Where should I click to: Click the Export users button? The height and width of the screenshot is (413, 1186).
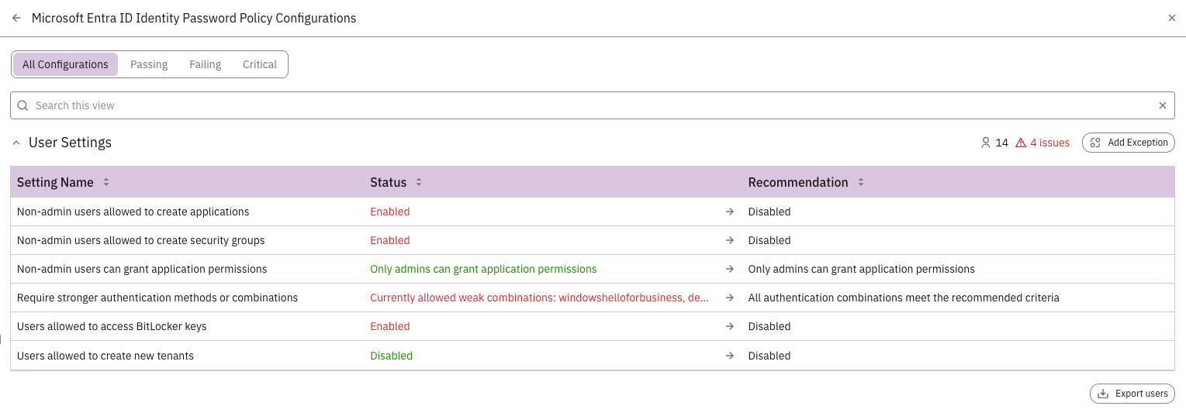point(1132,394)
